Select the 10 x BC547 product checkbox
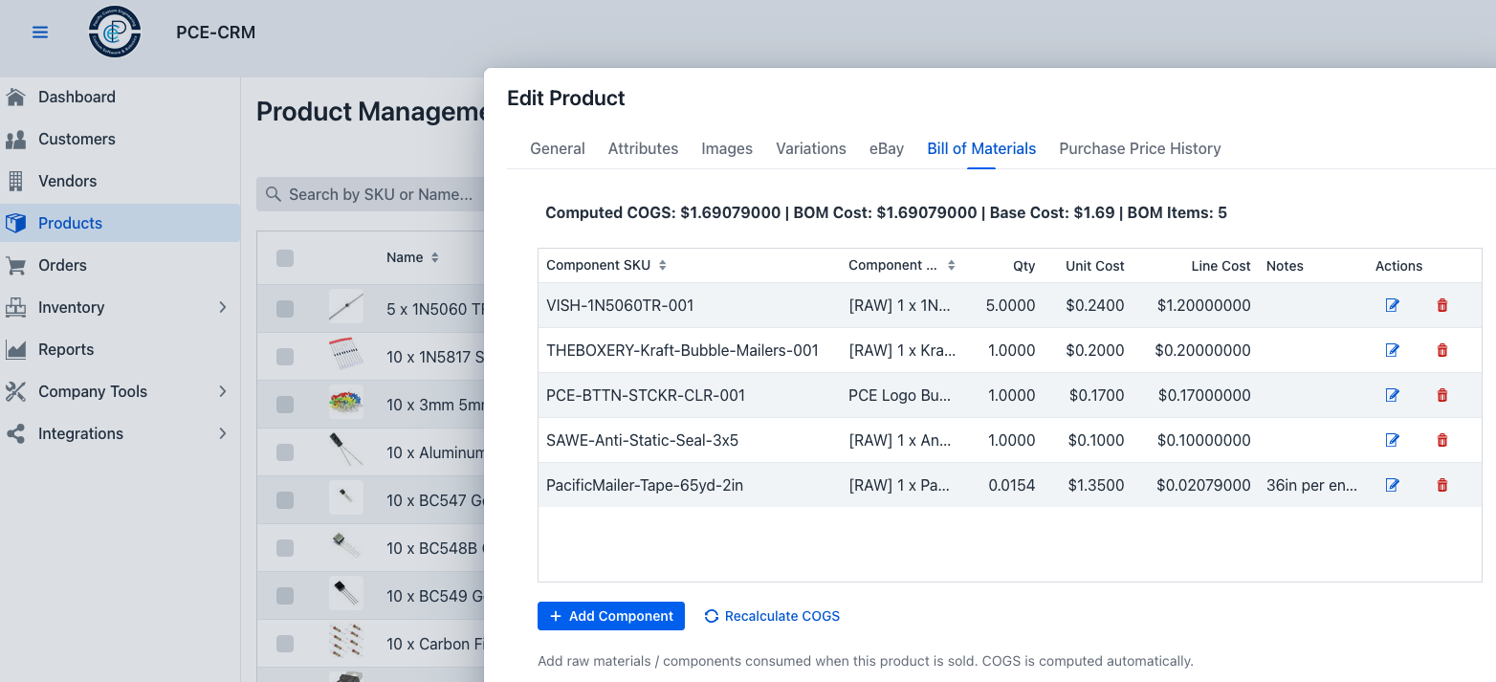 click(285, 499)
